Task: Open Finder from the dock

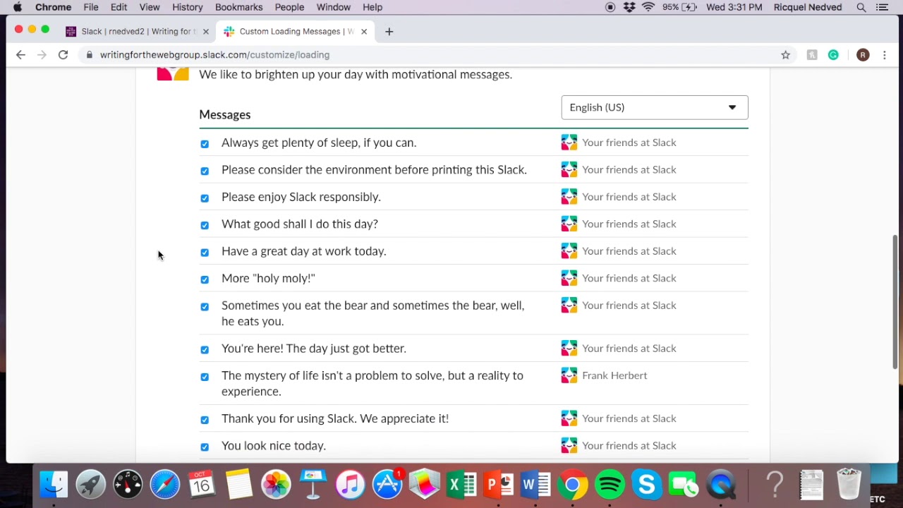Action: (54, 485)
